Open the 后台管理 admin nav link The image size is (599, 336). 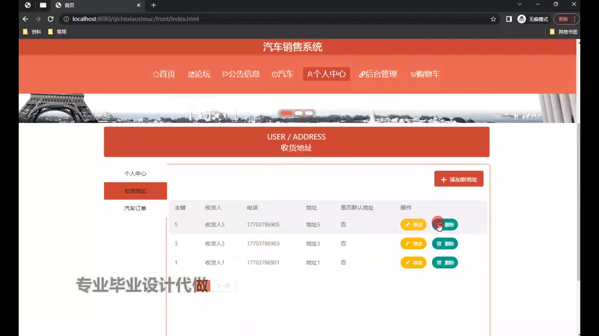point(378,74)
